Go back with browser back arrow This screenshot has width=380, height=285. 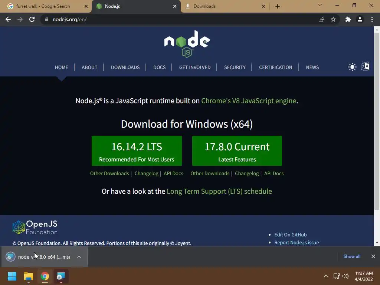(8, 19)
